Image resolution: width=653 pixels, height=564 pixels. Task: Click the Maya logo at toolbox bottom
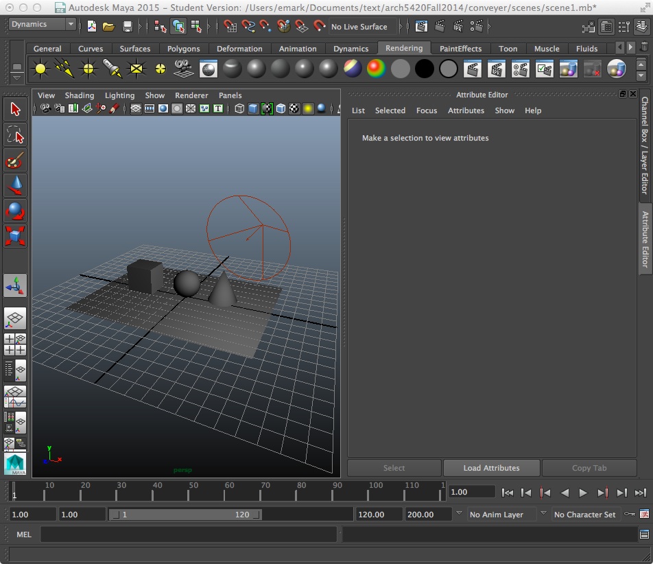15,464
